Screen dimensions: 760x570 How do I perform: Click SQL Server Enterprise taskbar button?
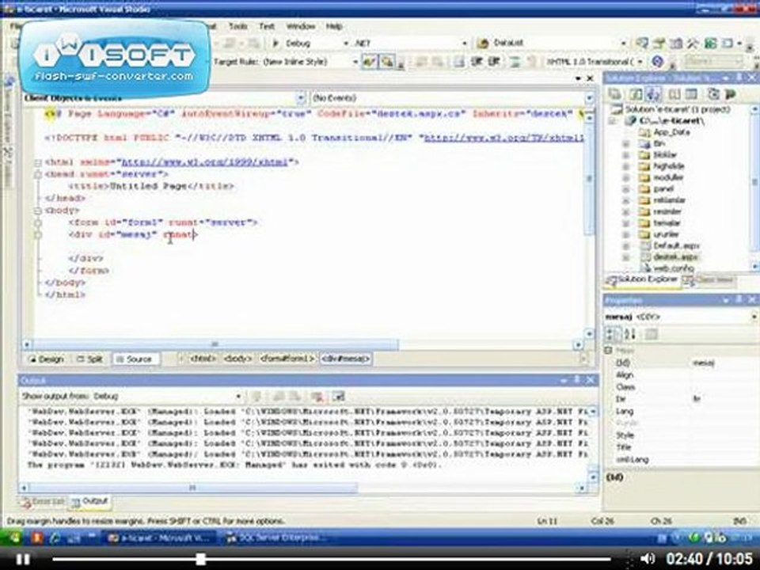point(277,538)
